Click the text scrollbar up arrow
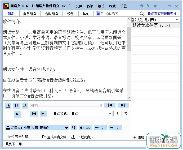The image size is (183, 150). click(x=129, y=19)
